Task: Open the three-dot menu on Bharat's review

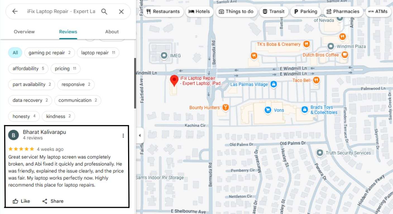Action: 123,136
